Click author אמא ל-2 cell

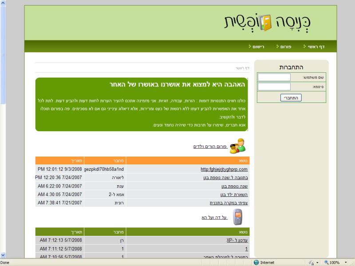pos(105,195)
